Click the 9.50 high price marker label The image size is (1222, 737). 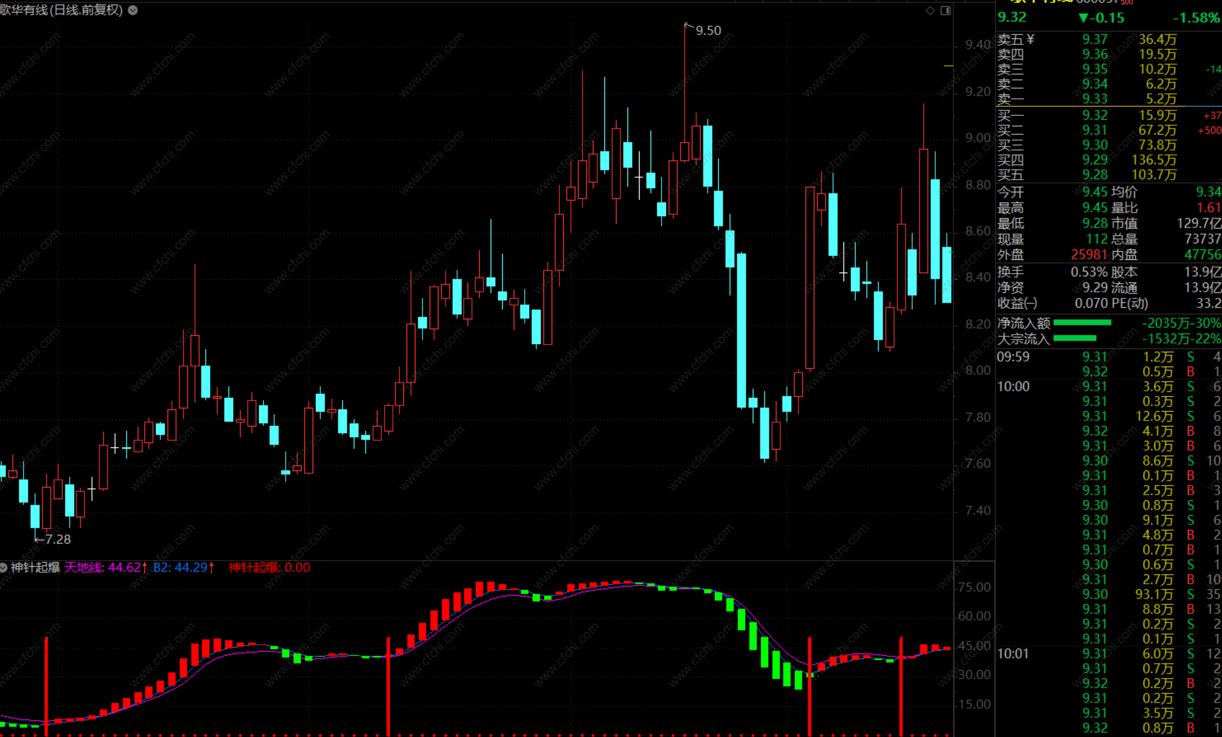[708, 31]
